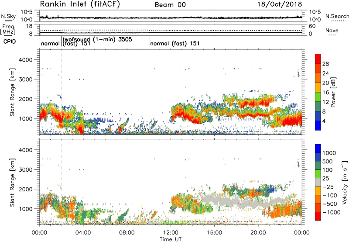The width and height of the screenshot is (349, 242).
Task: Click the gray segment of the velocity colorbar
Action: [318, 183]
